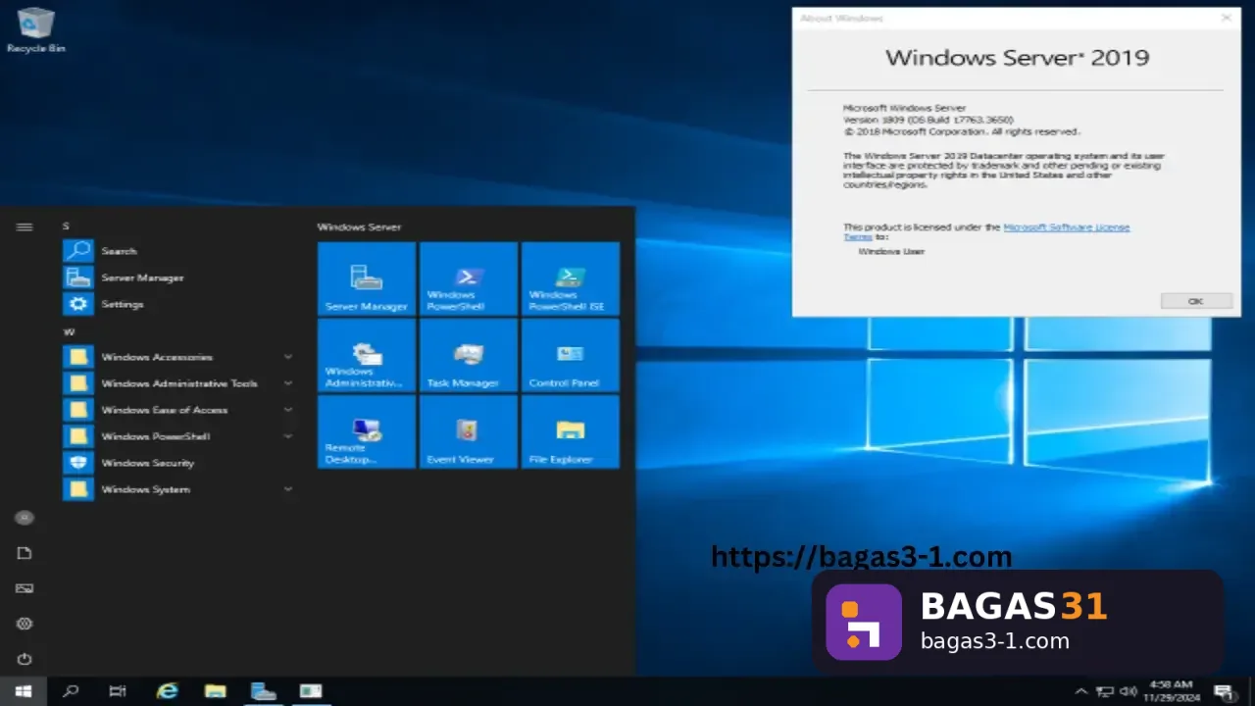Viewport: 1255px width, 706px height.
Task: Click the user account icon in Start rail
Action: (25, 518)
